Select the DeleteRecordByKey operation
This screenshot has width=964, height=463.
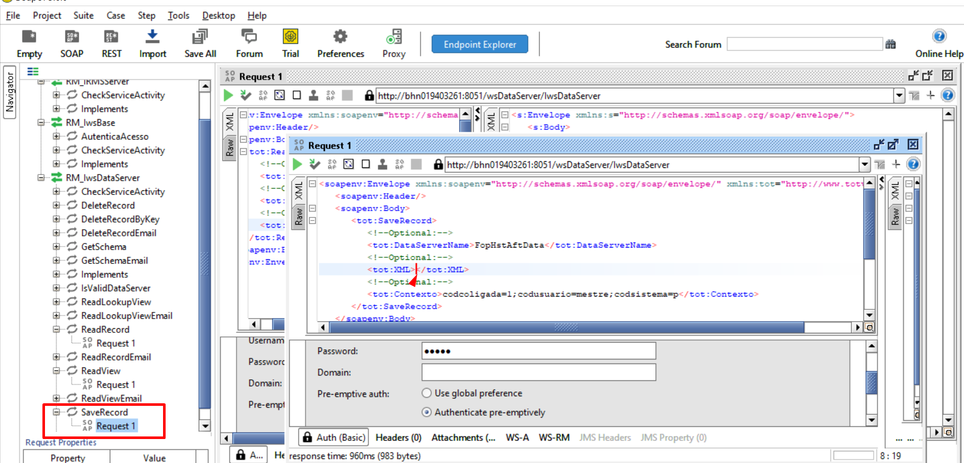pyautogui.click(x=120, y=219)
